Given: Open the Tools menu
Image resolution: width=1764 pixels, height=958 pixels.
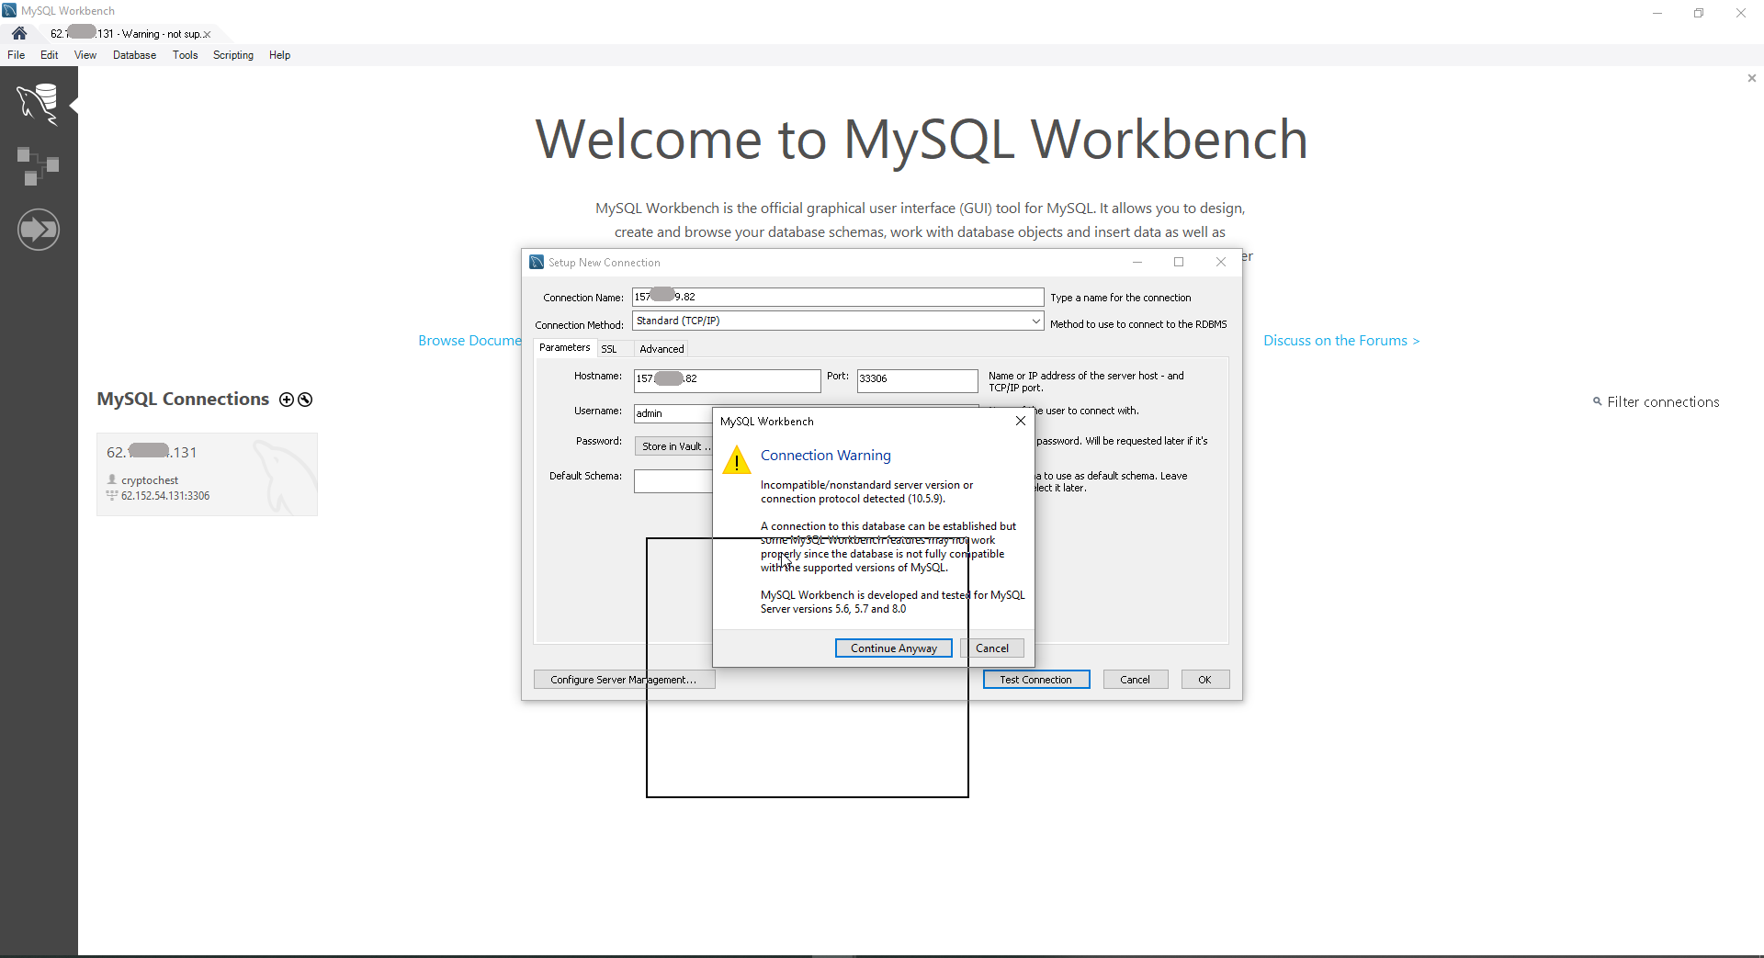Looking at the screenshot, I should [186, 55].
